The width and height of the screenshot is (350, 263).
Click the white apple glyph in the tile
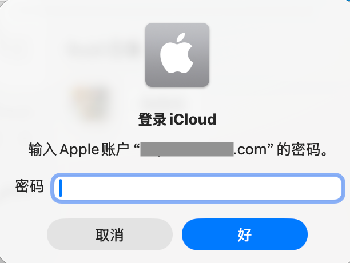(x=177, y=54)
